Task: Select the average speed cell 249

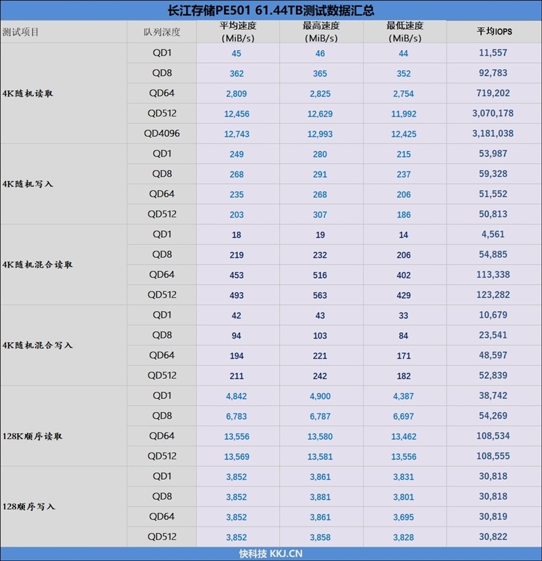Action: coord(238,154)
